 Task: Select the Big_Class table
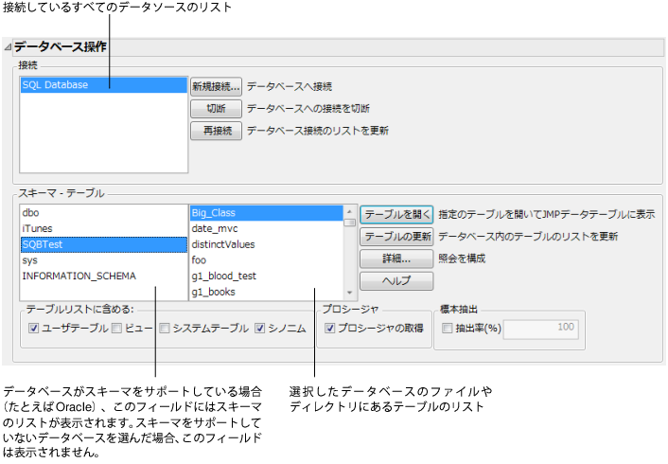266,213
